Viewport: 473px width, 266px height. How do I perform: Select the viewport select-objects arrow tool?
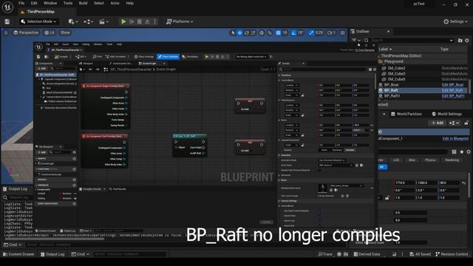(x=233, y=33)
